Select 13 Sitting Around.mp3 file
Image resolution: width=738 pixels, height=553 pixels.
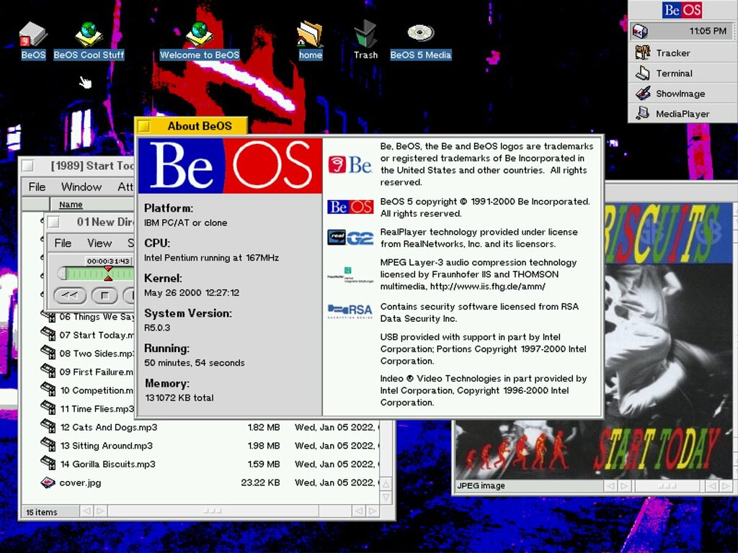point(107,445)
